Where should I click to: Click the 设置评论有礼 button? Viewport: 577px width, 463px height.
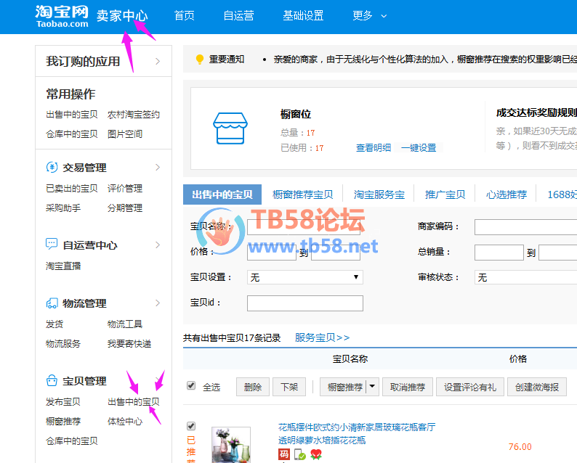470,387
